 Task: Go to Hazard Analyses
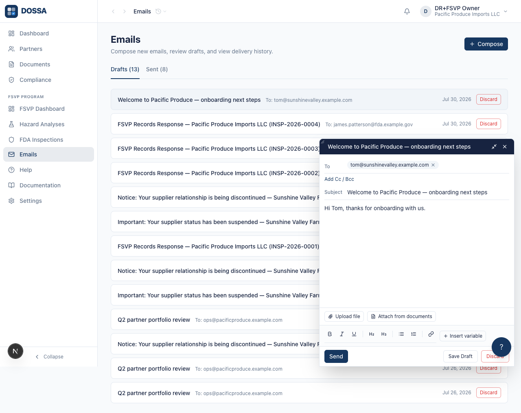tap(48, 124)
